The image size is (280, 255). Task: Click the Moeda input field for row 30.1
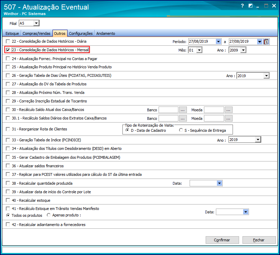coord(214,118)
